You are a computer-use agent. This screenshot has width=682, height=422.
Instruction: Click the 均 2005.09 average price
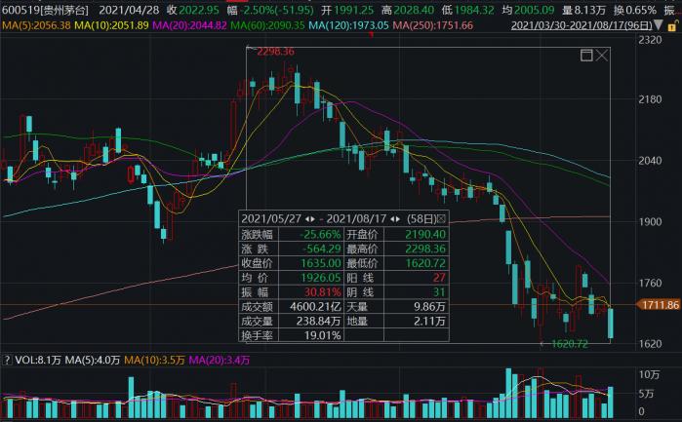[x=528, y=10]
